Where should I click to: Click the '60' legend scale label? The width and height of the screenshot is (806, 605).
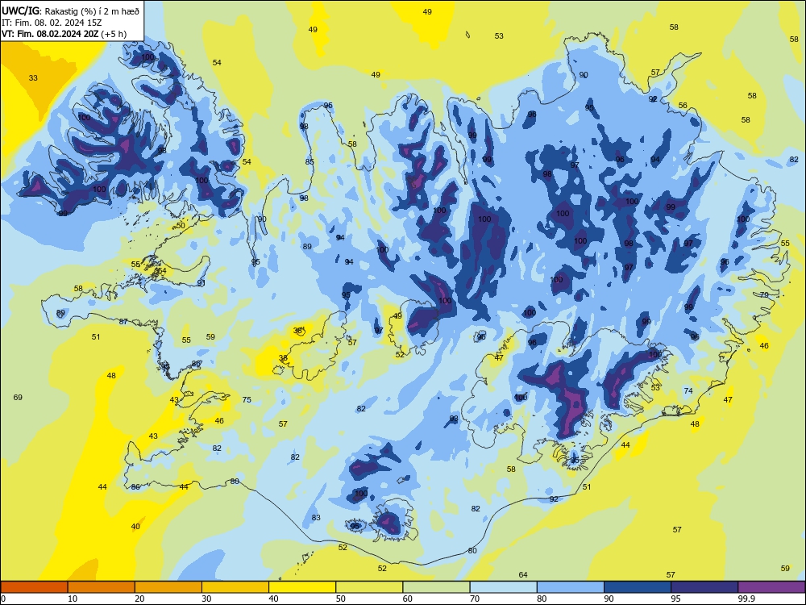[408, 599]
